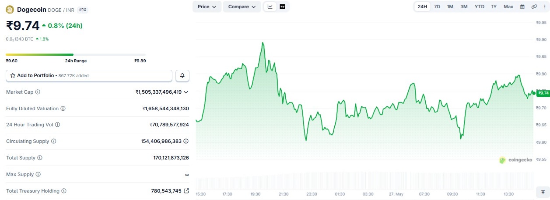Image resolution: width=550 pixels, height=200 pixels.
Task: Click Fully Diluted Valuation info icon
Action: [63, 108]
